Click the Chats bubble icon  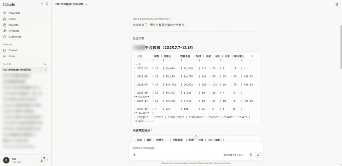5,19
